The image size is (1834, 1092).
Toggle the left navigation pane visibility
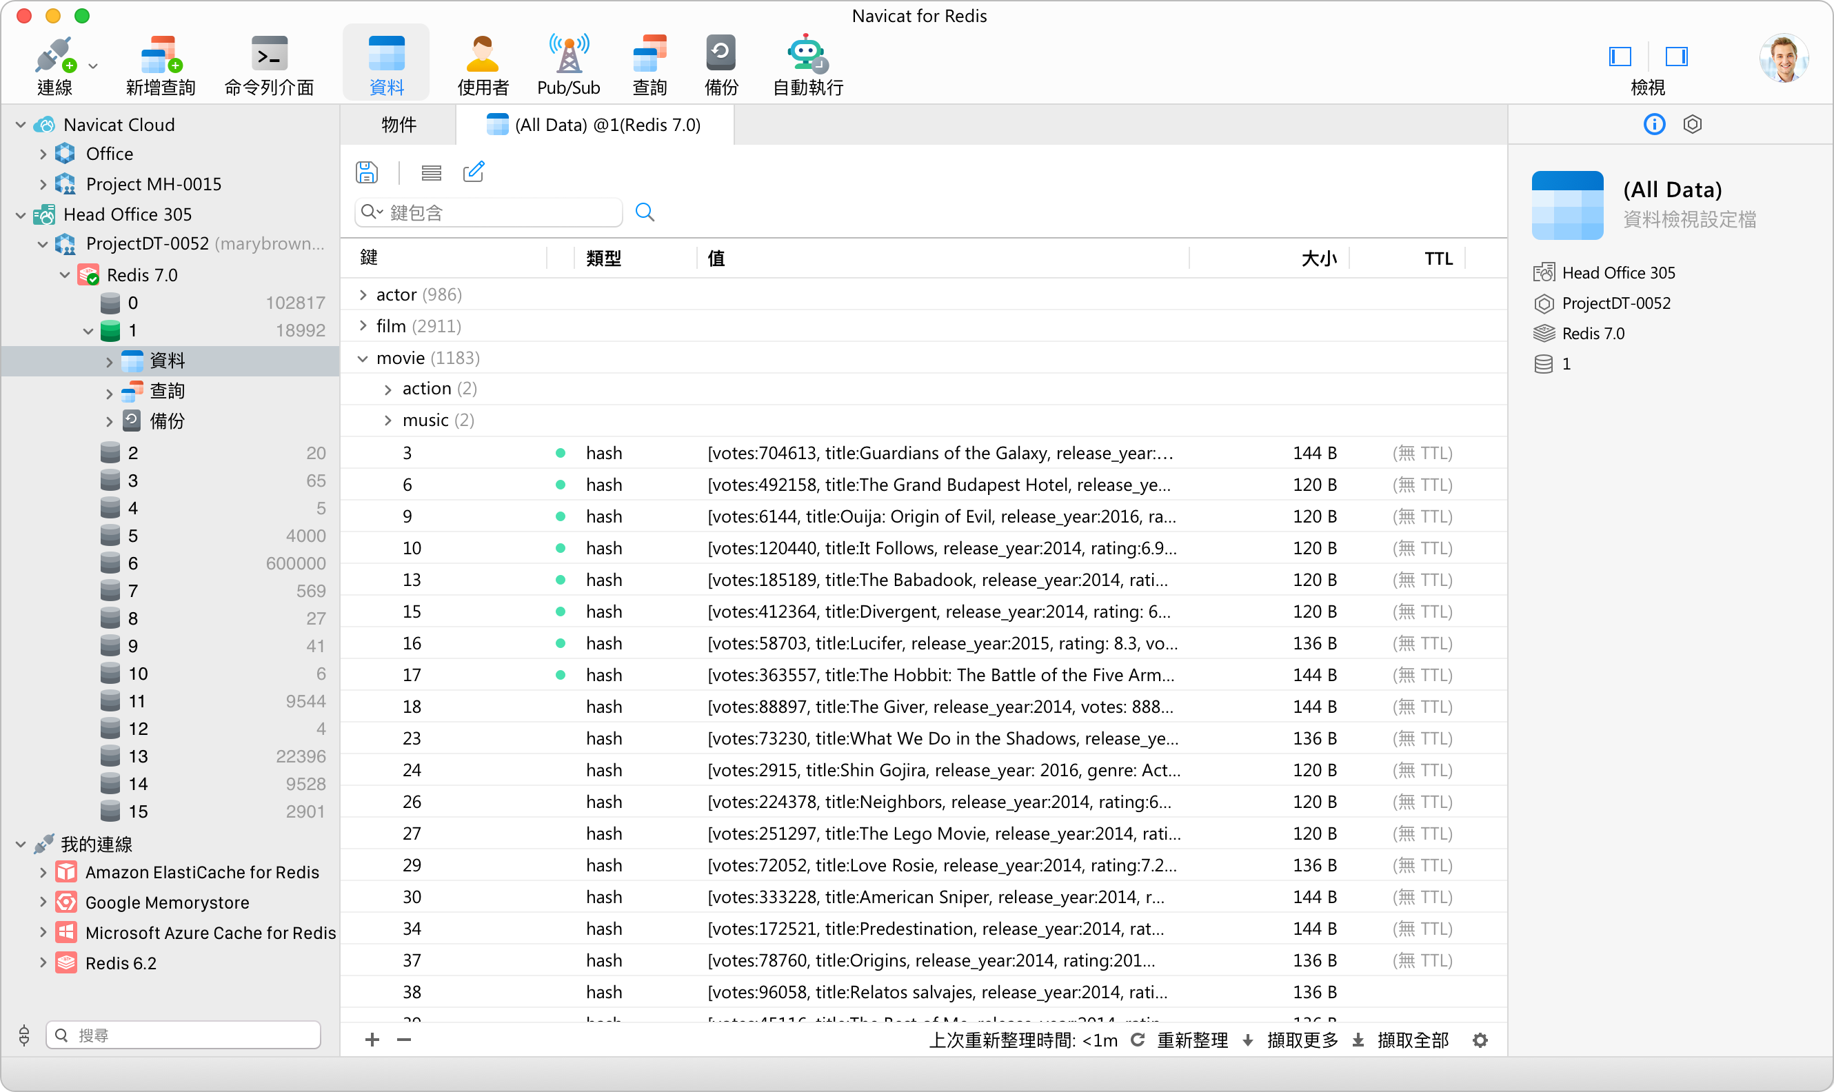[1620, 56]
